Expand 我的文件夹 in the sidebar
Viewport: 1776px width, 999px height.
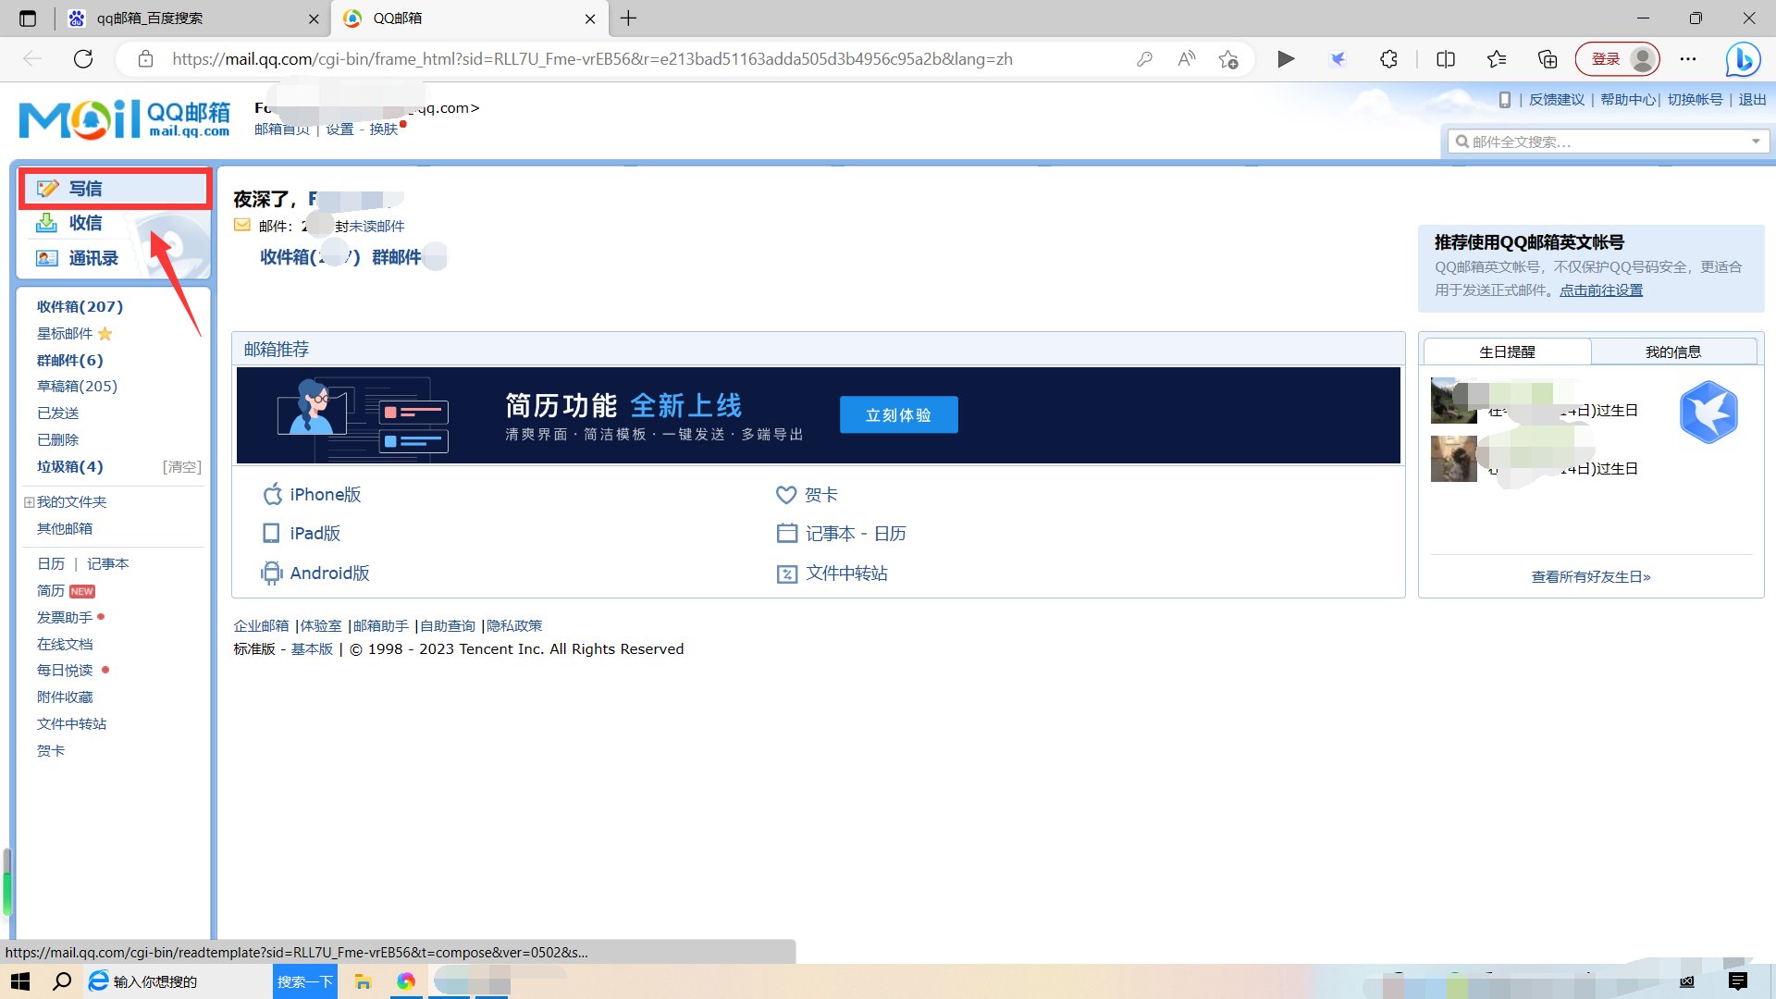coord(28,501)
